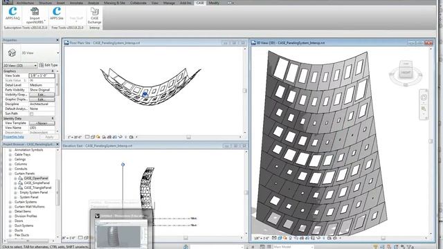The height and width of the screenshot is (249, 443).
Task: Click the elevation level marker head
Action: point(123,165)
